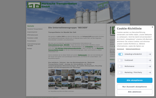Expand details arrow for Funktionell
Screen dimensions: 156x98
(150, 60)
